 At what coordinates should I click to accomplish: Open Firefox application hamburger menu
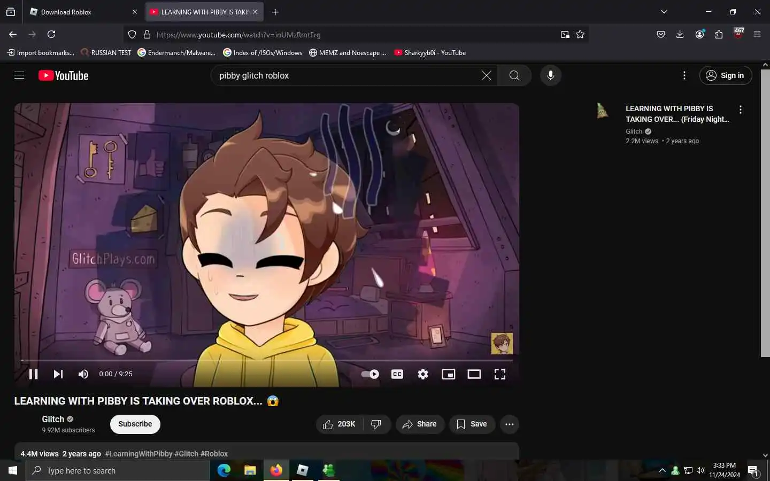757,34
